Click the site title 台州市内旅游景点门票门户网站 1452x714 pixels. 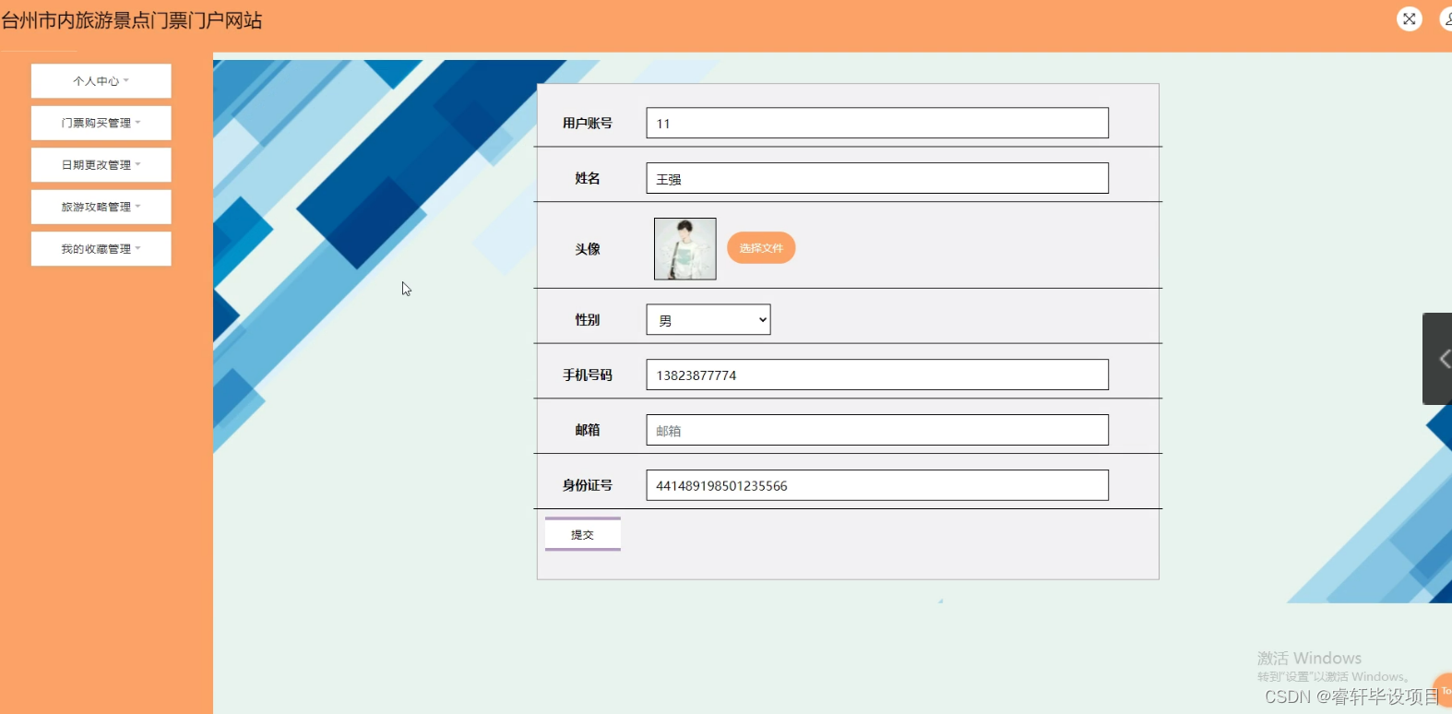click(x=132, y=20)
